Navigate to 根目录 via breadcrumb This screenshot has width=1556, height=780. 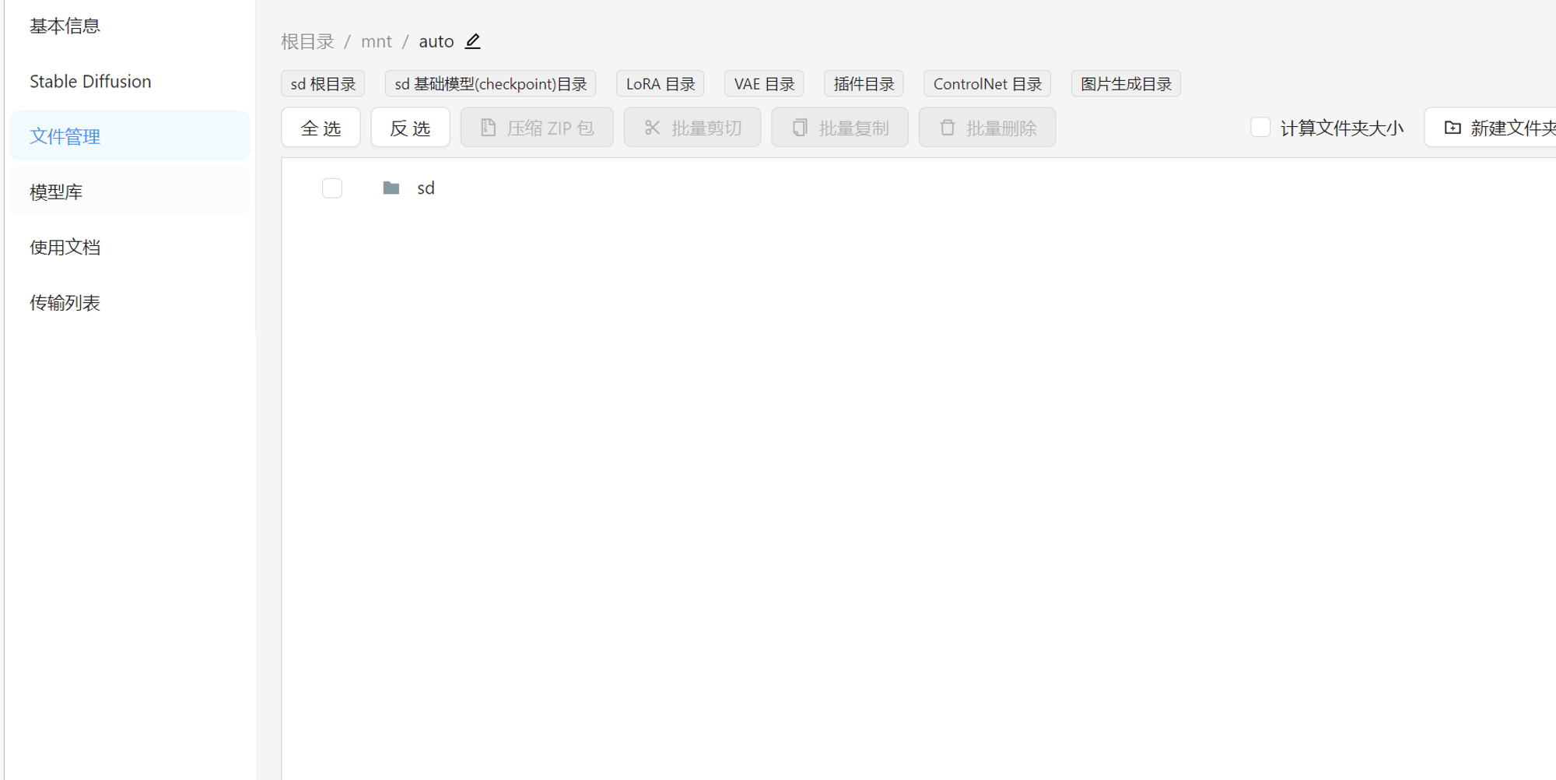pyautogui.click(x=307, y=41)
